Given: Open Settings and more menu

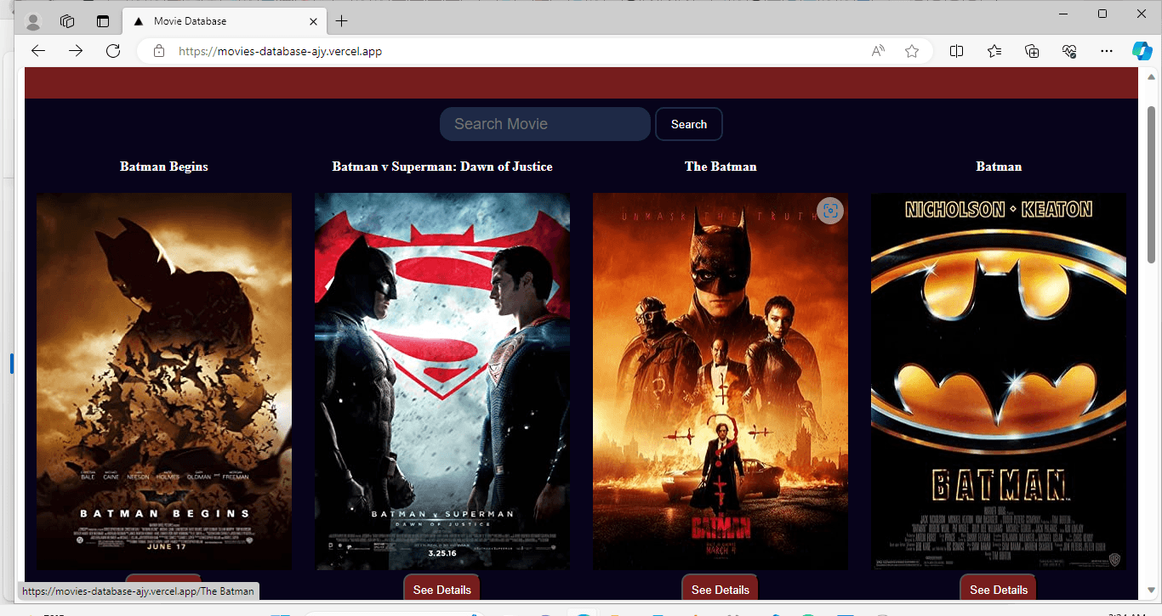Looking at the screenshot, I should 1107,51.
